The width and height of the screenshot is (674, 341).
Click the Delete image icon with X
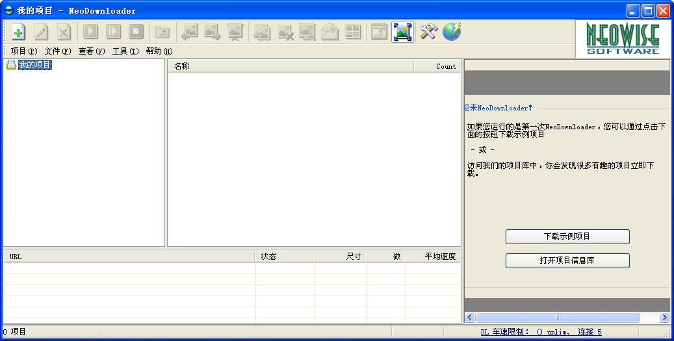[285, 32]
